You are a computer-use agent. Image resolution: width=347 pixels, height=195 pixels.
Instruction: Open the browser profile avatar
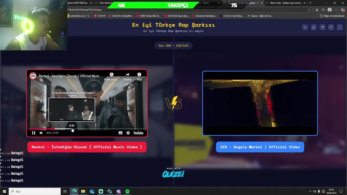(330, 10)
